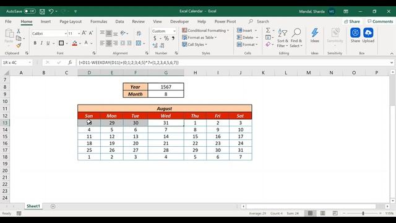This screenshot has width=396, height=223.
Task: Click the Merge & Center icon
Action: [139, 43]
